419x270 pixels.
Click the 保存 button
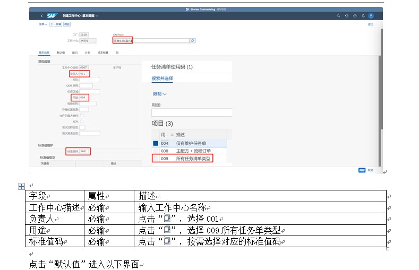(x=362, y=170)
